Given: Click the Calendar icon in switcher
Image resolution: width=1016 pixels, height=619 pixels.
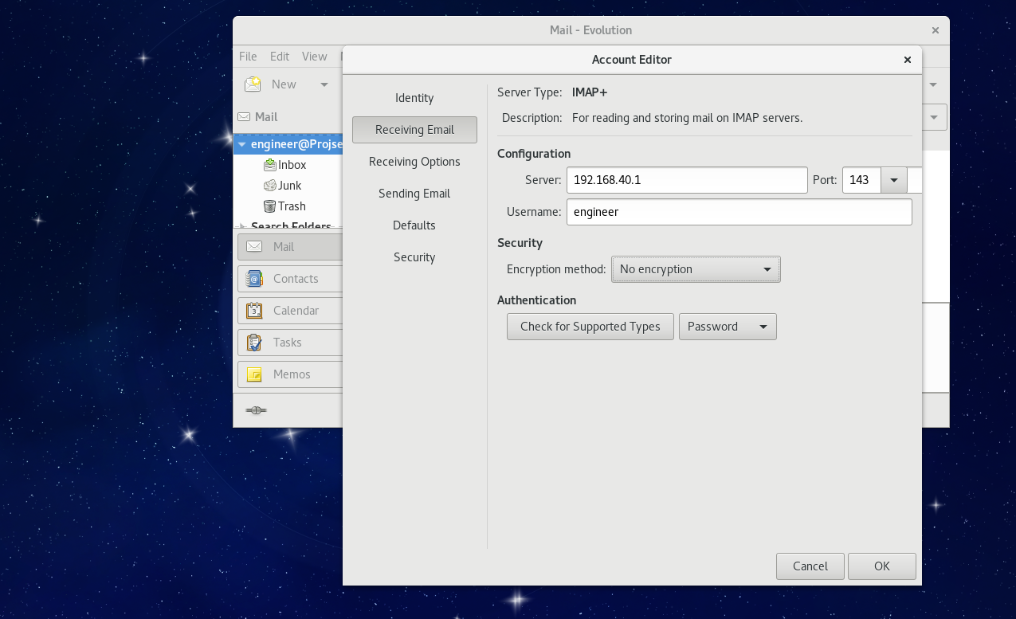Looking at the screenshot, I should (x=254, y=311).
